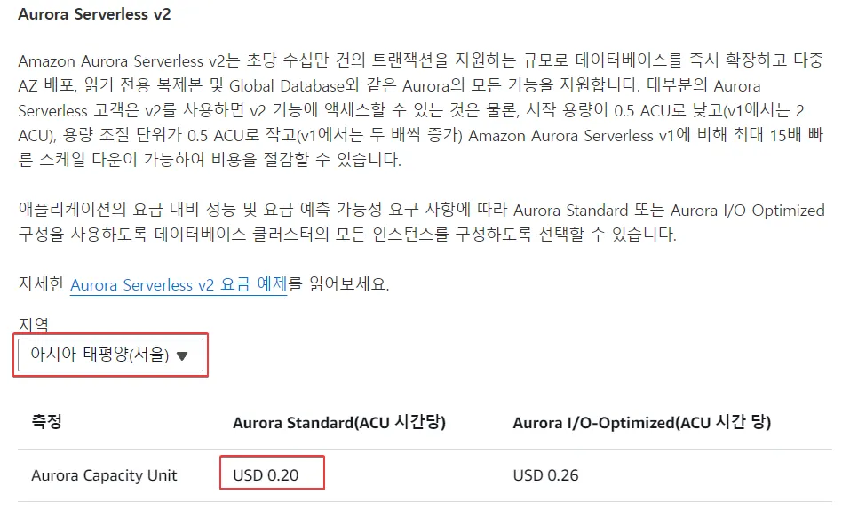
Task: Click the dropdown triangle arrow icon beside 서울
Action: click(182, 355)
